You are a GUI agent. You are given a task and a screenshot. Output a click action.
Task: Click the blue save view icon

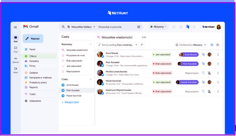pyautogui.click(x=212, y=45)
